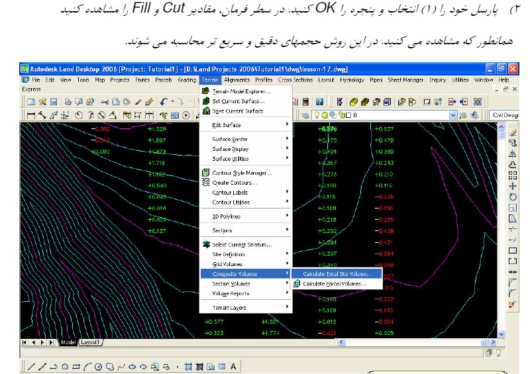Click the Aligned dimension icon
Viewport: 530px width, 374px height.
[x=42, y=116]
